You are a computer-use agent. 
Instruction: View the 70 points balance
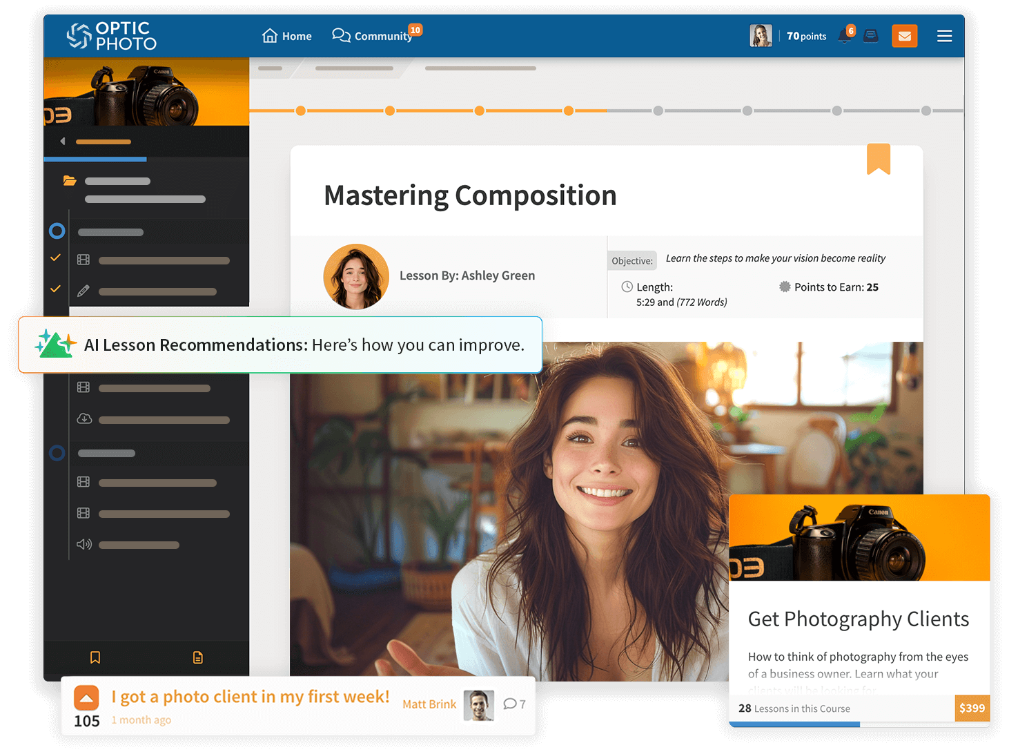pyautogui.click(x=807, y=36)
